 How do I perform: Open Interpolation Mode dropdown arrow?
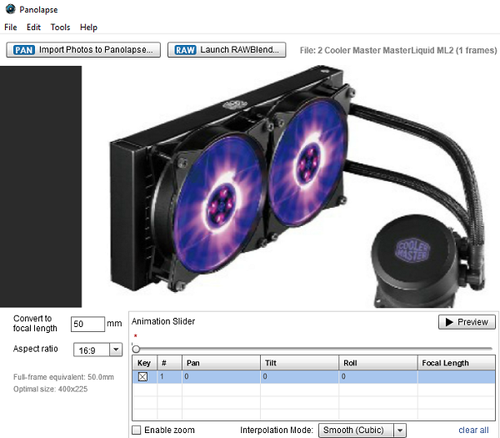click(400, 430)
